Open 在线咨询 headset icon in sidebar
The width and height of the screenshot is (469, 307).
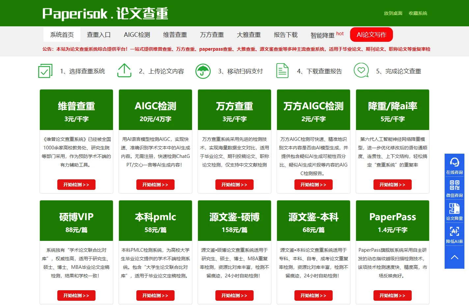tap(455, 162)
